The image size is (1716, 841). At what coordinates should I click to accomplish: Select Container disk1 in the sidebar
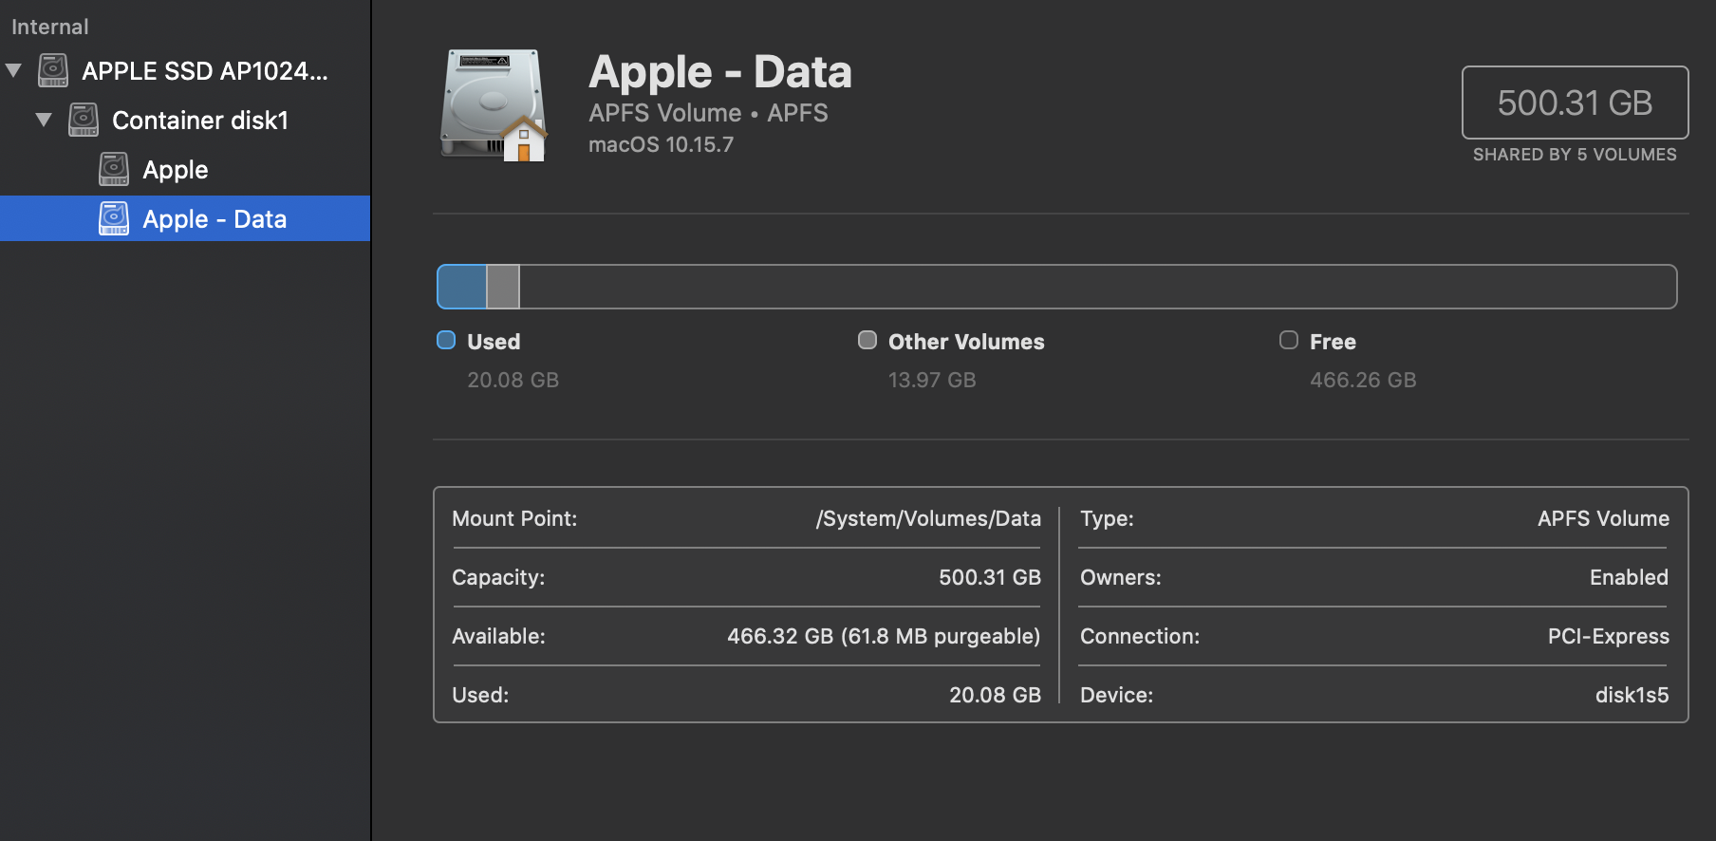[199, 121]
